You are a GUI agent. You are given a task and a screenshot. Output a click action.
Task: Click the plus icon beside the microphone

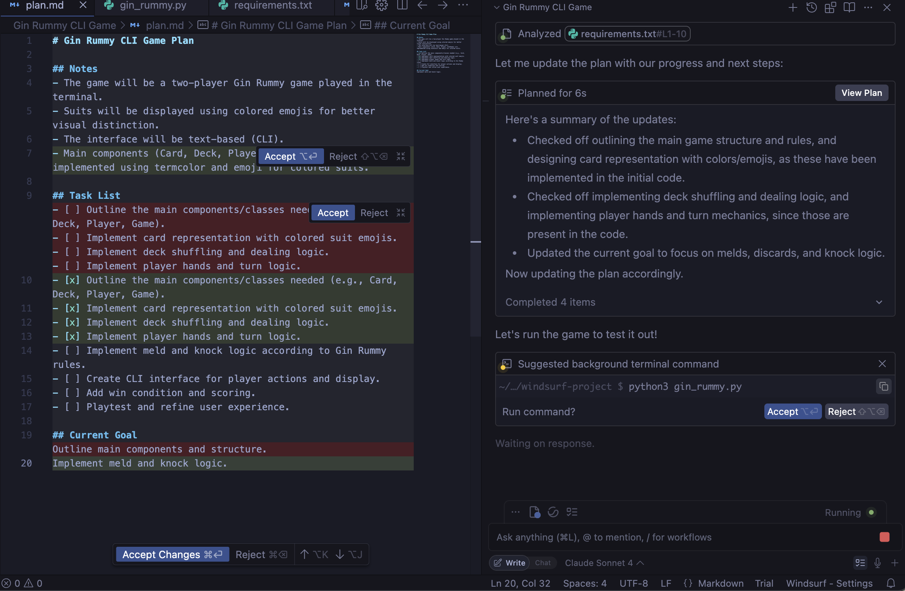coord(895,563)
